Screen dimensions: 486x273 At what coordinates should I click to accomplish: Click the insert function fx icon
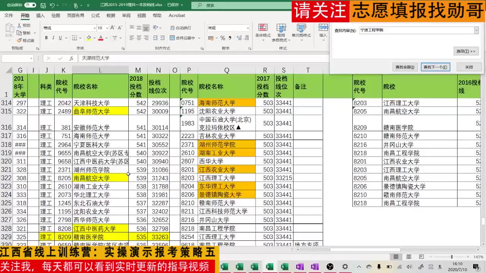point(71,58)
